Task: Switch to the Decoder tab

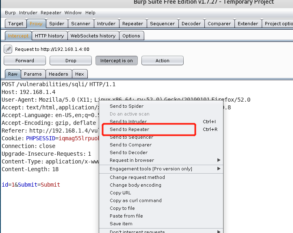Action: (191, 24)
